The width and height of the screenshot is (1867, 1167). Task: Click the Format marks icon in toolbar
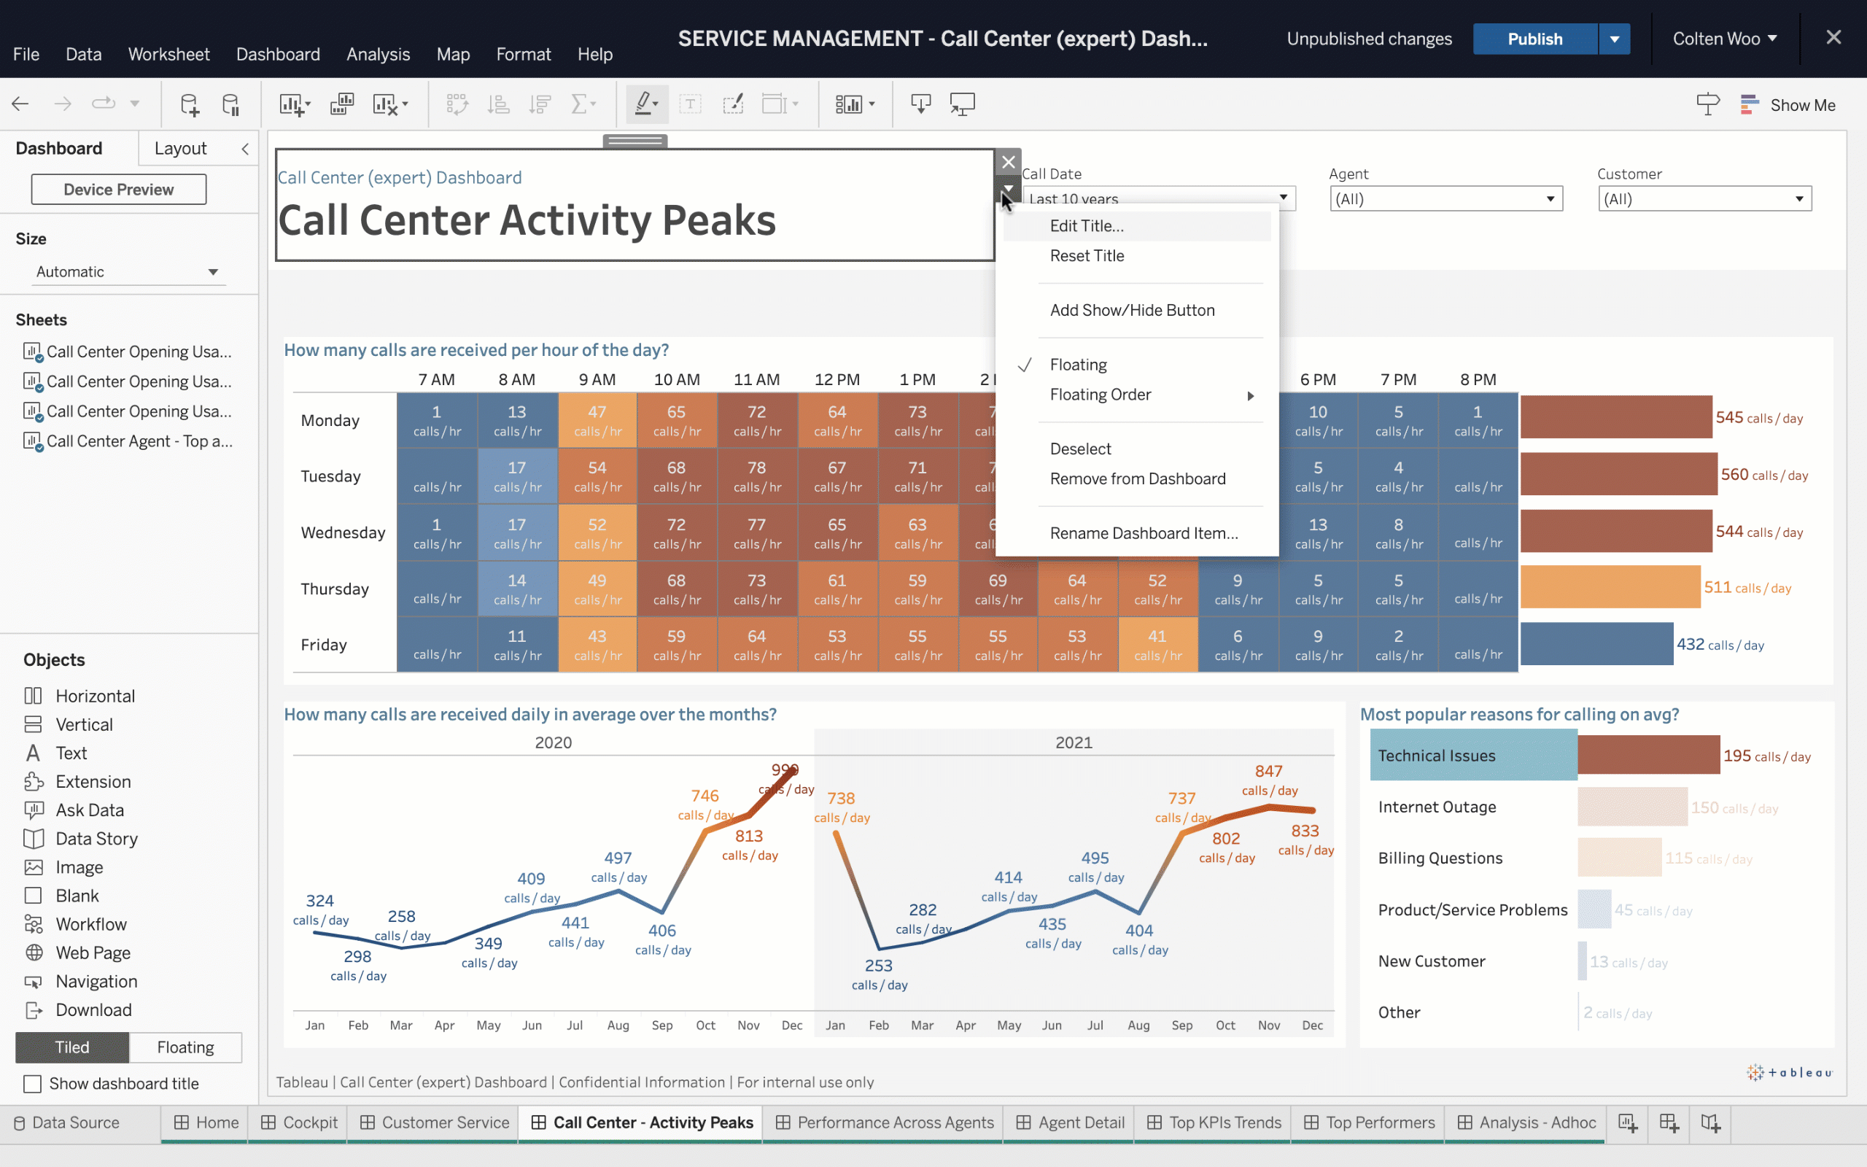click(x=645, y=104)
